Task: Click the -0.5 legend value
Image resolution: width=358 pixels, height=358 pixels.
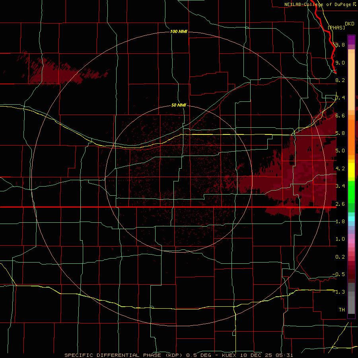Action: pos(339,274)
